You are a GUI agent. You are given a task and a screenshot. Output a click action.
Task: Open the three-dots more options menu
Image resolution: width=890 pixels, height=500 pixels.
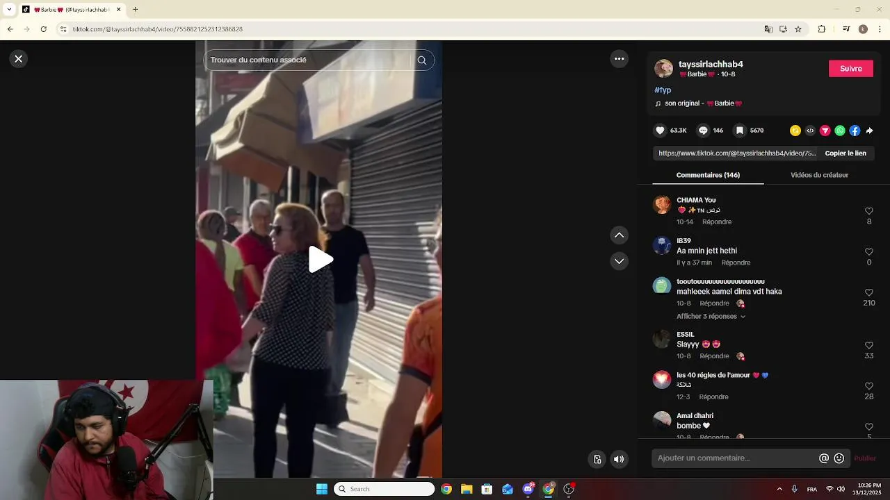coord(619,59)
